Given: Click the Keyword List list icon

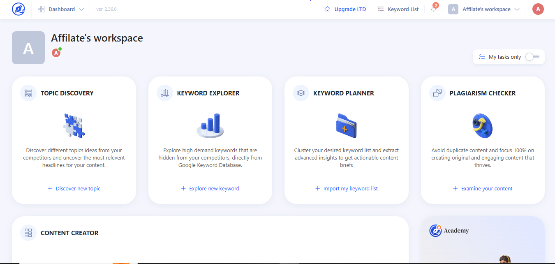Looking at the screenshot, I should pos(381,9).
